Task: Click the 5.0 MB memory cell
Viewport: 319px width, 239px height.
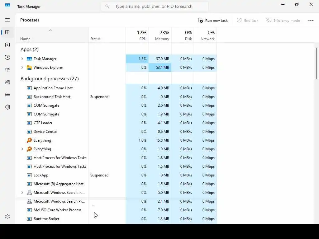Action: pos(160,192)
